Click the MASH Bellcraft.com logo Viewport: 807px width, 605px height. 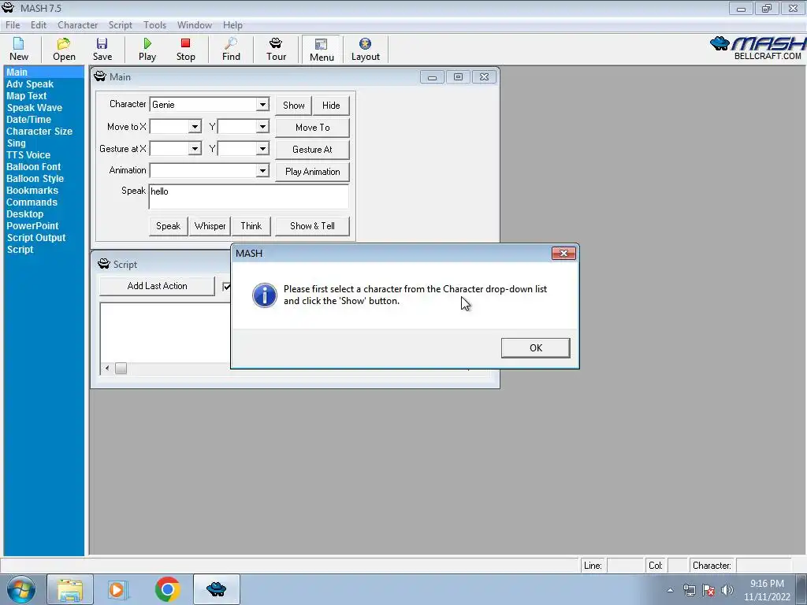click(x=757, y=49)
